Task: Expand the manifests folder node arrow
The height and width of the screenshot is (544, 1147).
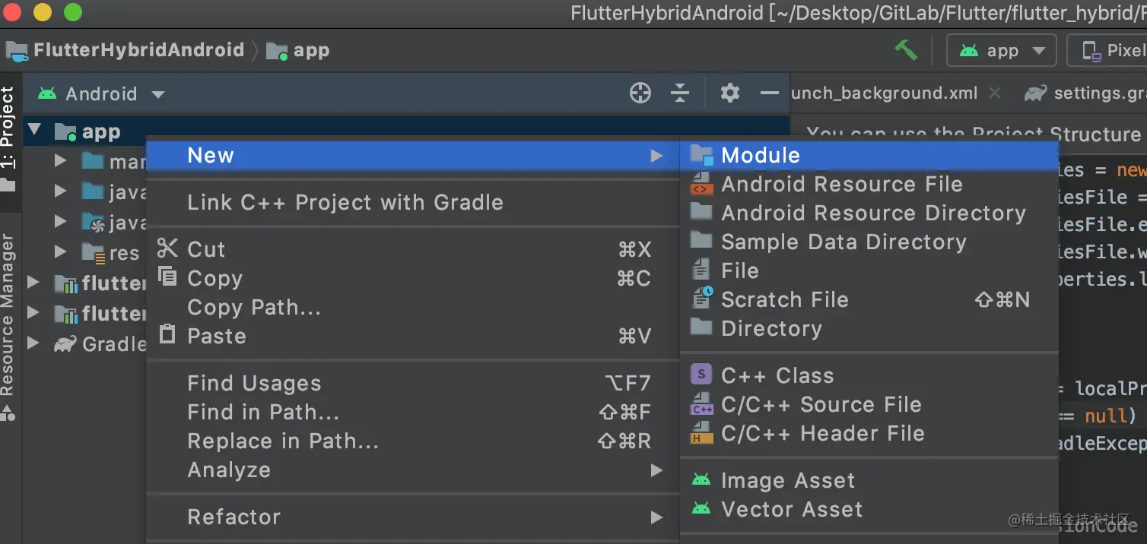Action: coord(60,161)
